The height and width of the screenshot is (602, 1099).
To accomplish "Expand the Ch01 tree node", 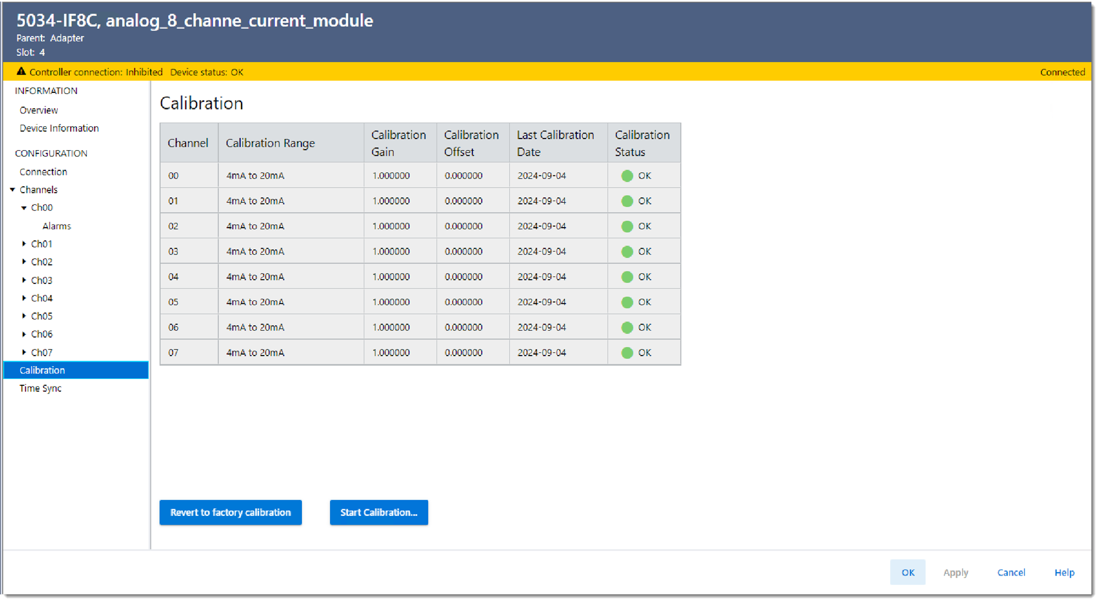I will coord(24,244).
